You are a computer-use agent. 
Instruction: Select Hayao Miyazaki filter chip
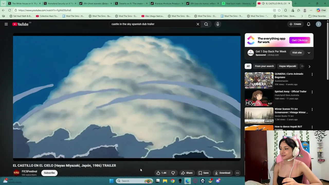[x=288, y=66]
